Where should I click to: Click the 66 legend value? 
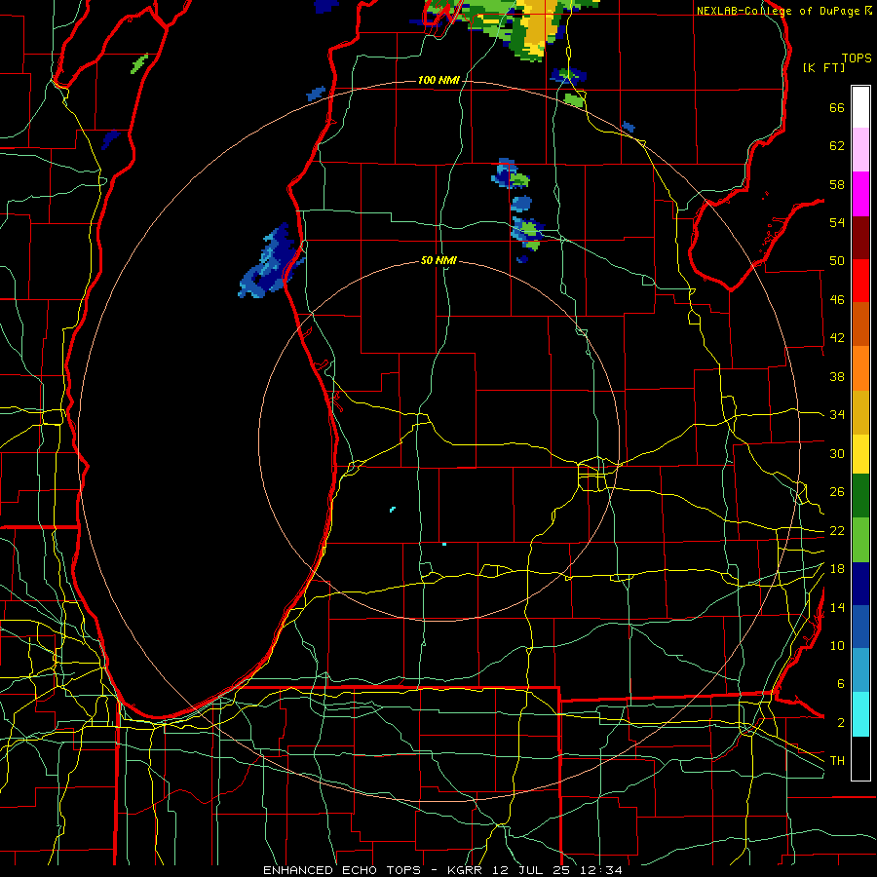coord(837,108)
